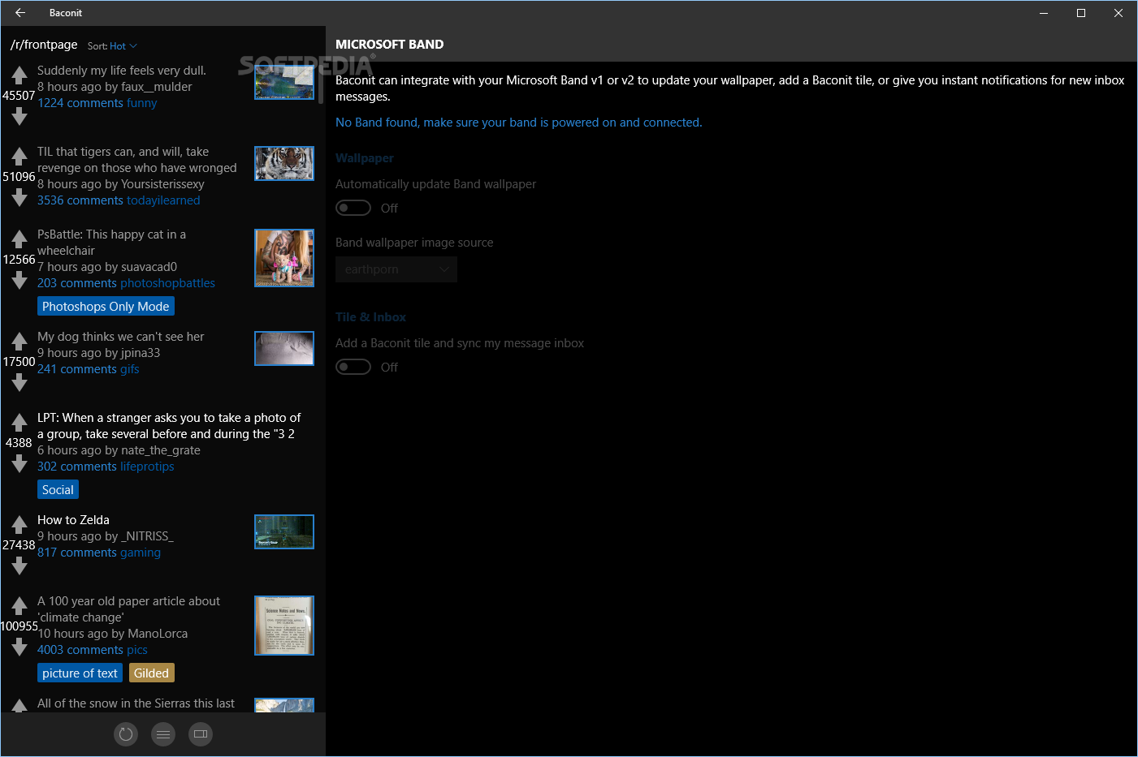Downvote the TIL tigers revenge post
The image size is (1138, 757).
(x=19, y=198)
